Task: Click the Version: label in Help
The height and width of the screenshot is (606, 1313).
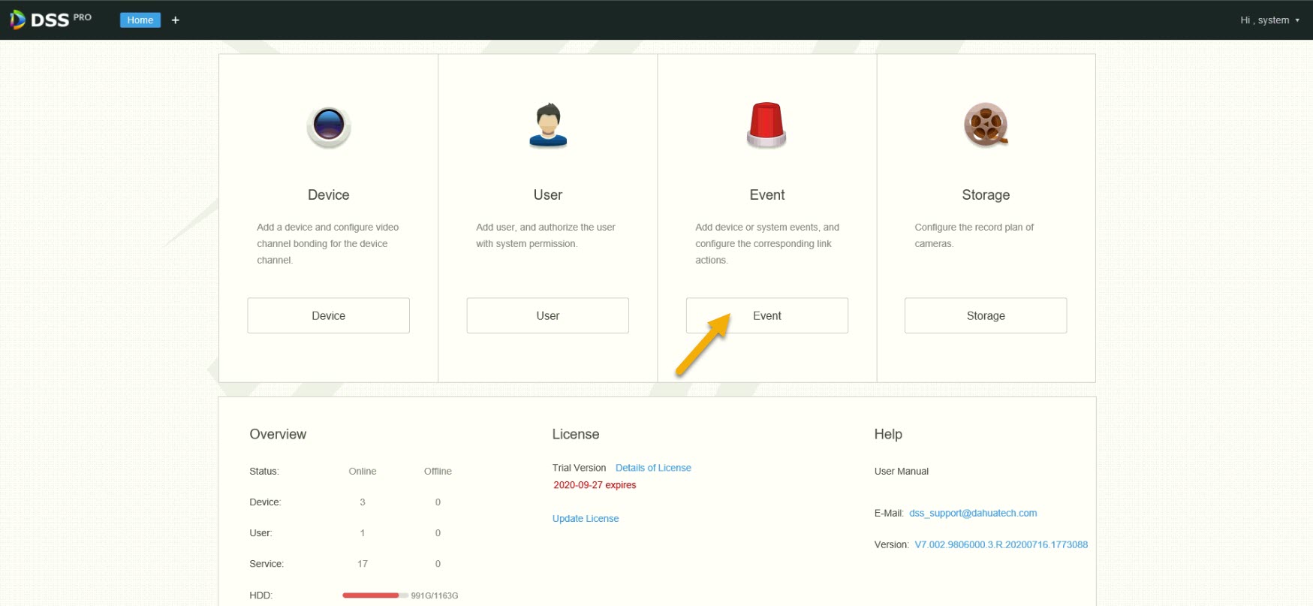Action: pos(892,545)
